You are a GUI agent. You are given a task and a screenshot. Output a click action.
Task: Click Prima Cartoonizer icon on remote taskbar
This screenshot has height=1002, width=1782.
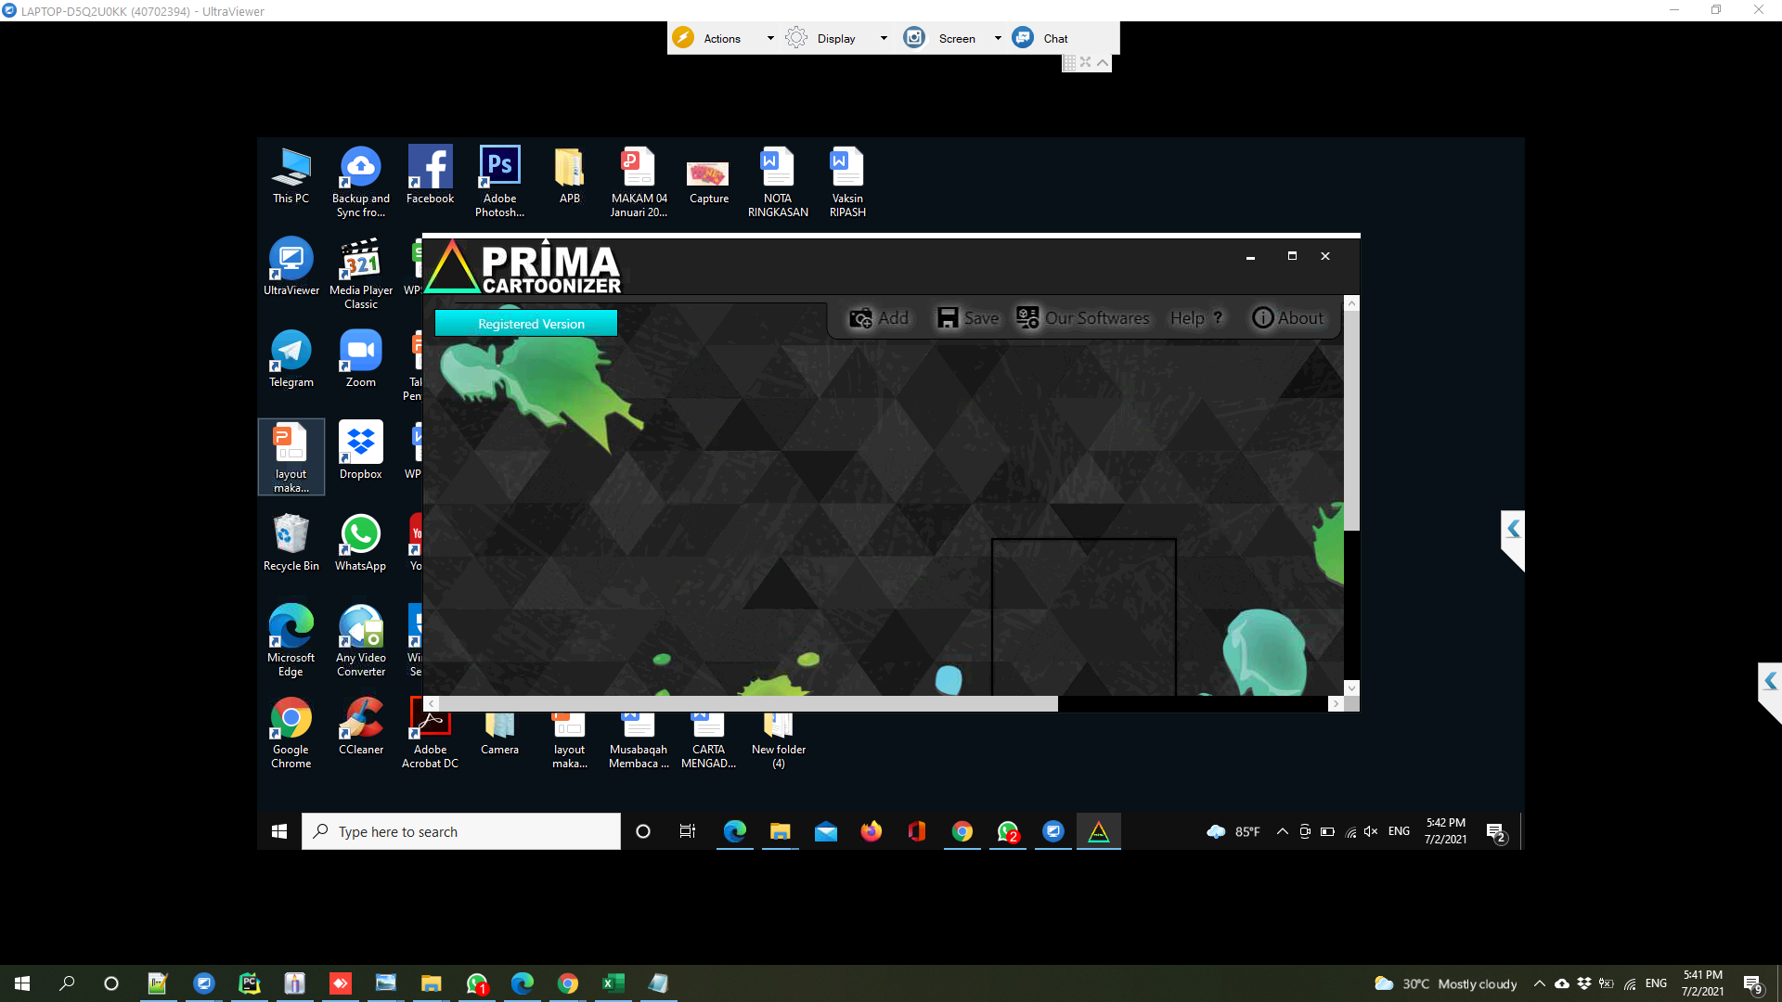pyautogui.click(x=1098, y=831)
